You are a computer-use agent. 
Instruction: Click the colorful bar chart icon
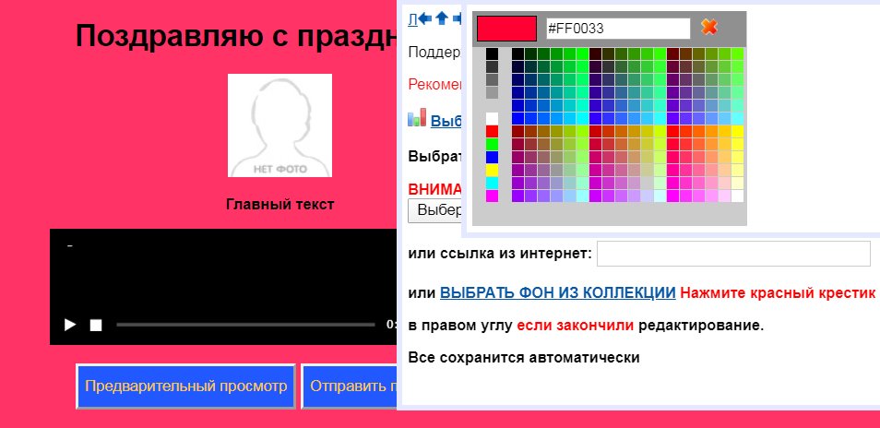click(x=417, y=118)
